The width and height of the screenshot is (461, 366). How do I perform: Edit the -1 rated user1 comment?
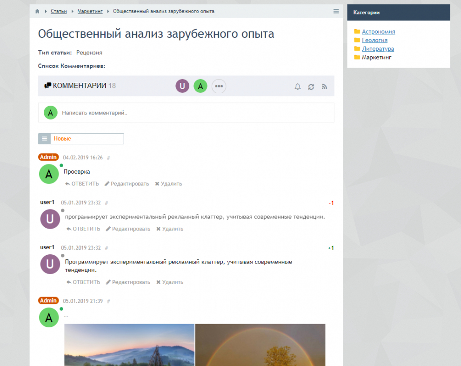(x=128, y=229)
